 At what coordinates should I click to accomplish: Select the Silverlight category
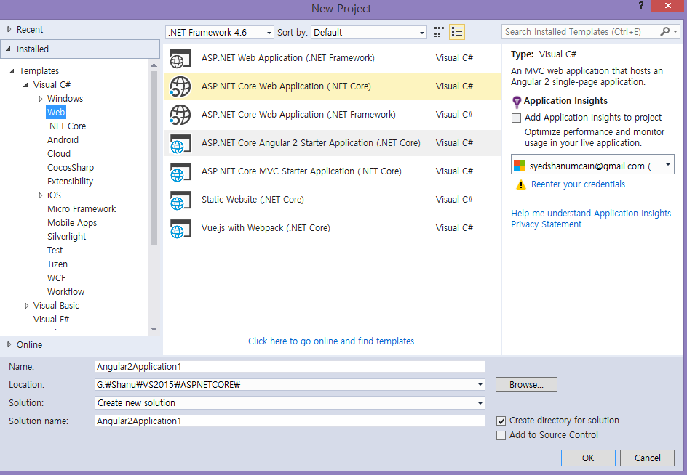point(67,237)
